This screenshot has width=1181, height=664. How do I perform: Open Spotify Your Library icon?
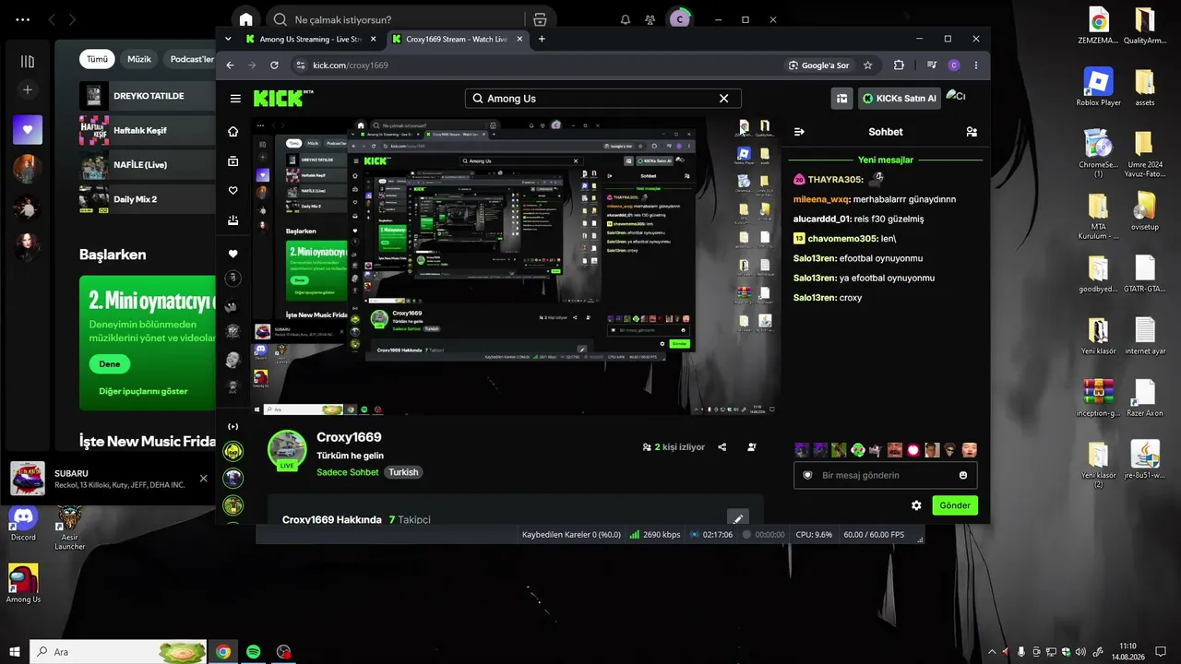coord(28,62)
